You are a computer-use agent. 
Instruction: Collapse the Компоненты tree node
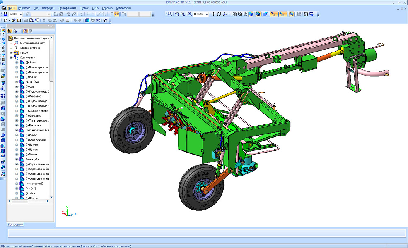[x=11, y=57]
